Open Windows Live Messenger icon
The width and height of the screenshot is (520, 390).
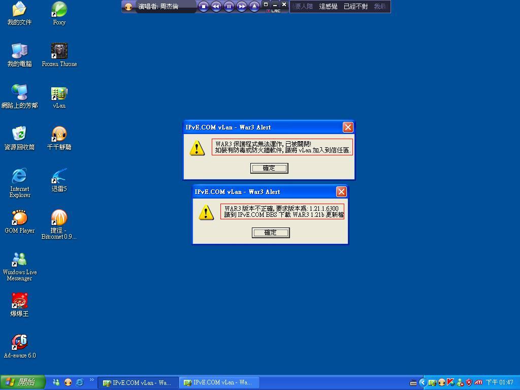[19, 259]
